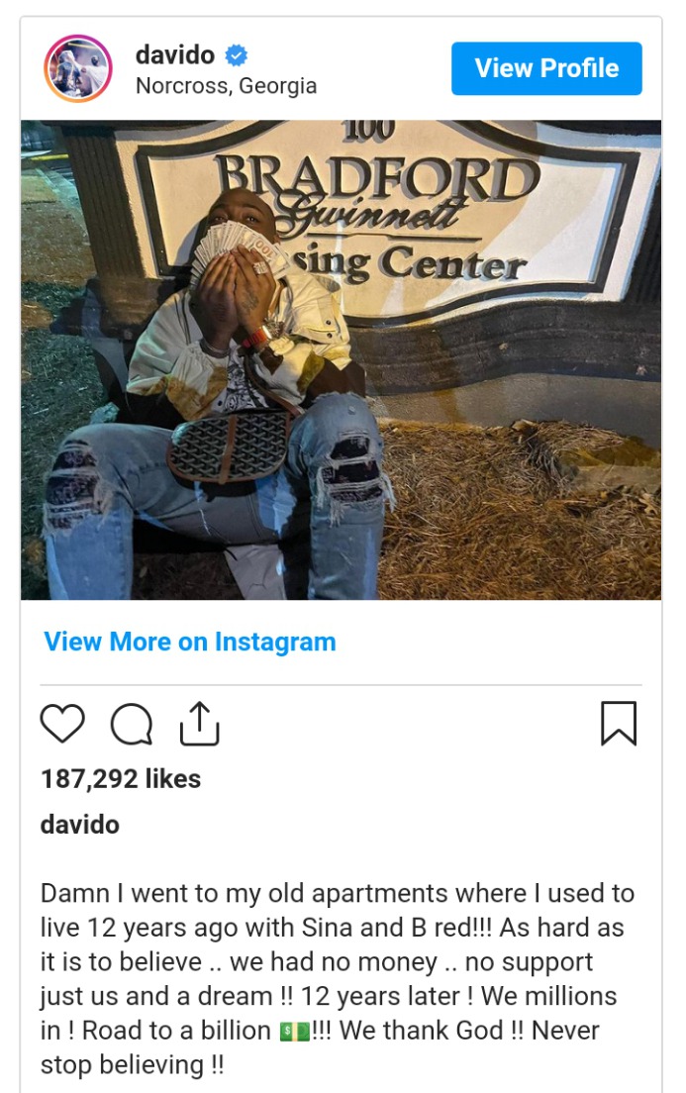
Task: Click the caption's first line about old apartments
Action: (x=338, y=893)
